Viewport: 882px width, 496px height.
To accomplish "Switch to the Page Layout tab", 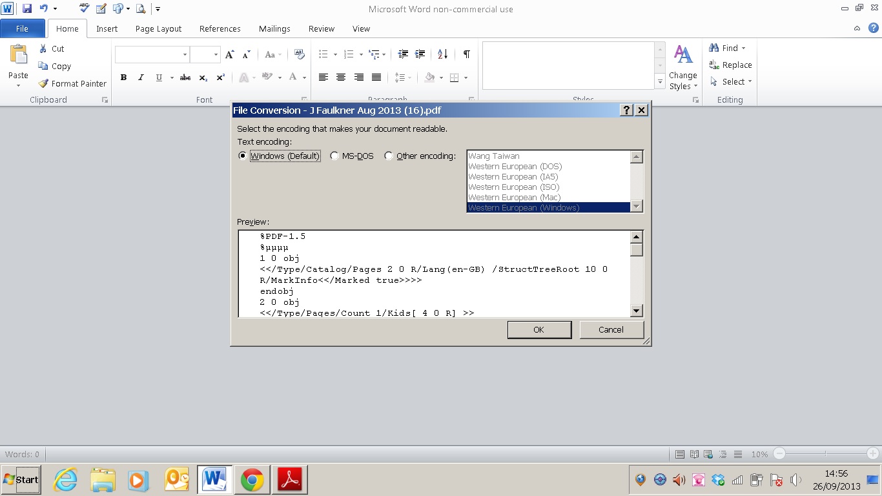I will tap(159, 28).
